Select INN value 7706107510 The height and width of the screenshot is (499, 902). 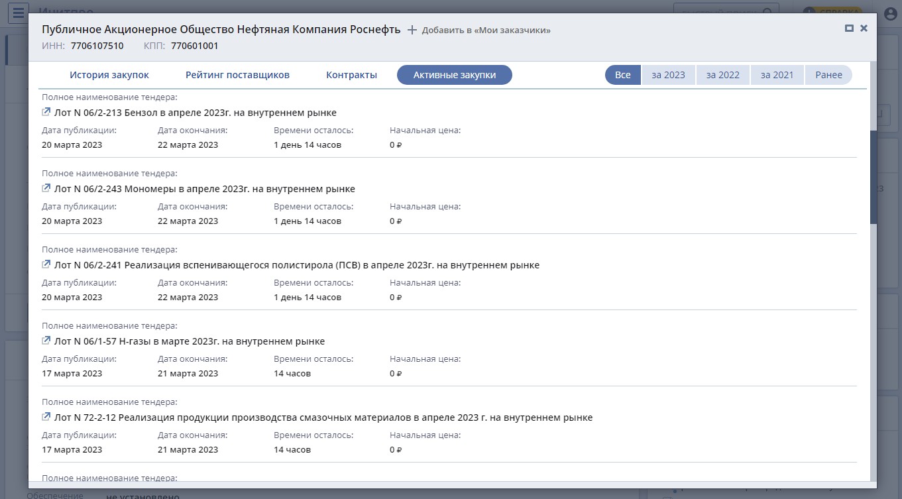click(x=97, y=46)
